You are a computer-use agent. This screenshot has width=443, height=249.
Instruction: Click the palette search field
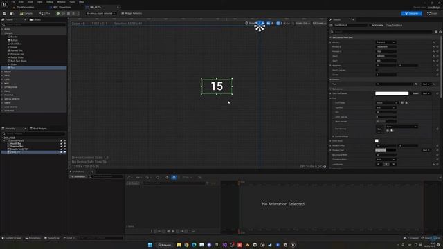[33, 25]
